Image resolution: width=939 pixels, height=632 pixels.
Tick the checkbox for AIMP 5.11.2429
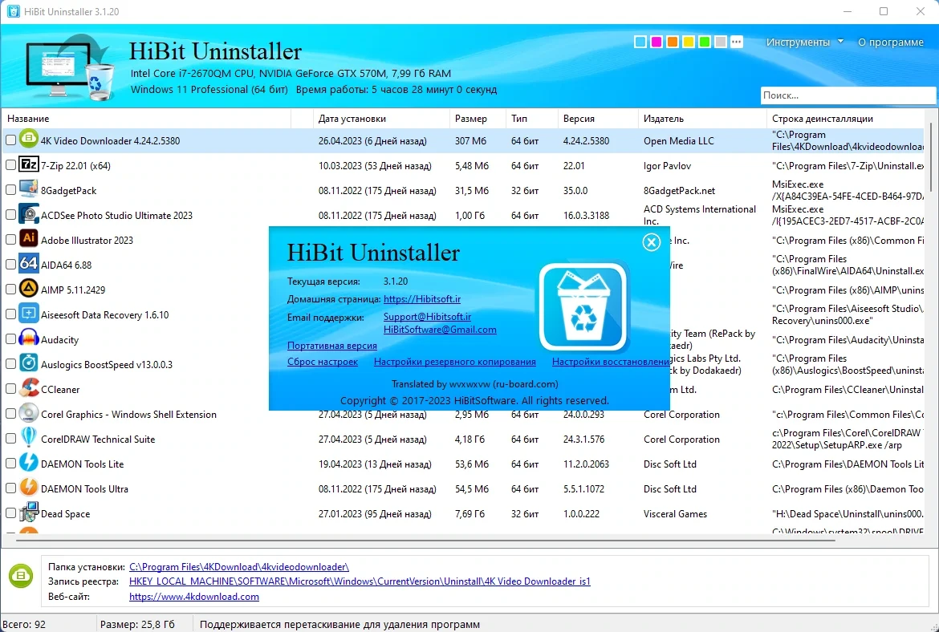click(x=10, y=289)
